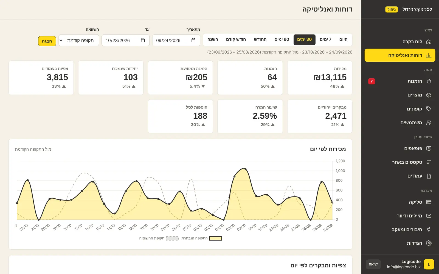Click the yellow L user avatar
This screenshot has height=274, width=439.
(429, 264)
